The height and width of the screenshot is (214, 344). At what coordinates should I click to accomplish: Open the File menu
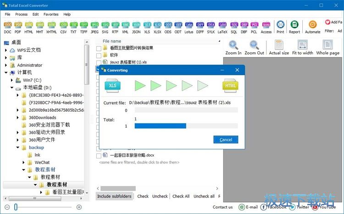(x=7, y=14)
